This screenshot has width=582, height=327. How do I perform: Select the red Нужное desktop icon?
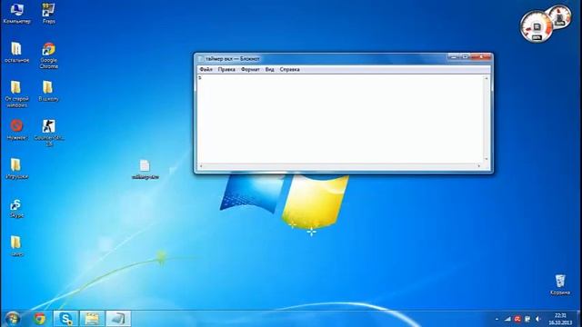click(x=16, y=130)
